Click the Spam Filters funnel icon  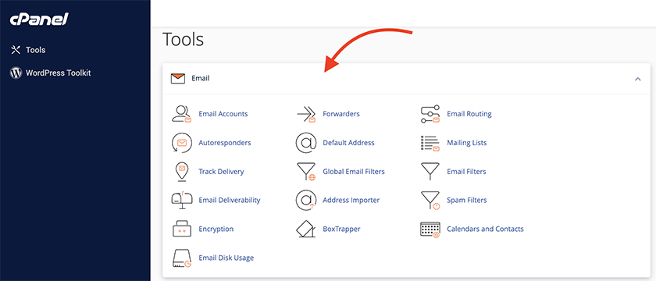430,201
